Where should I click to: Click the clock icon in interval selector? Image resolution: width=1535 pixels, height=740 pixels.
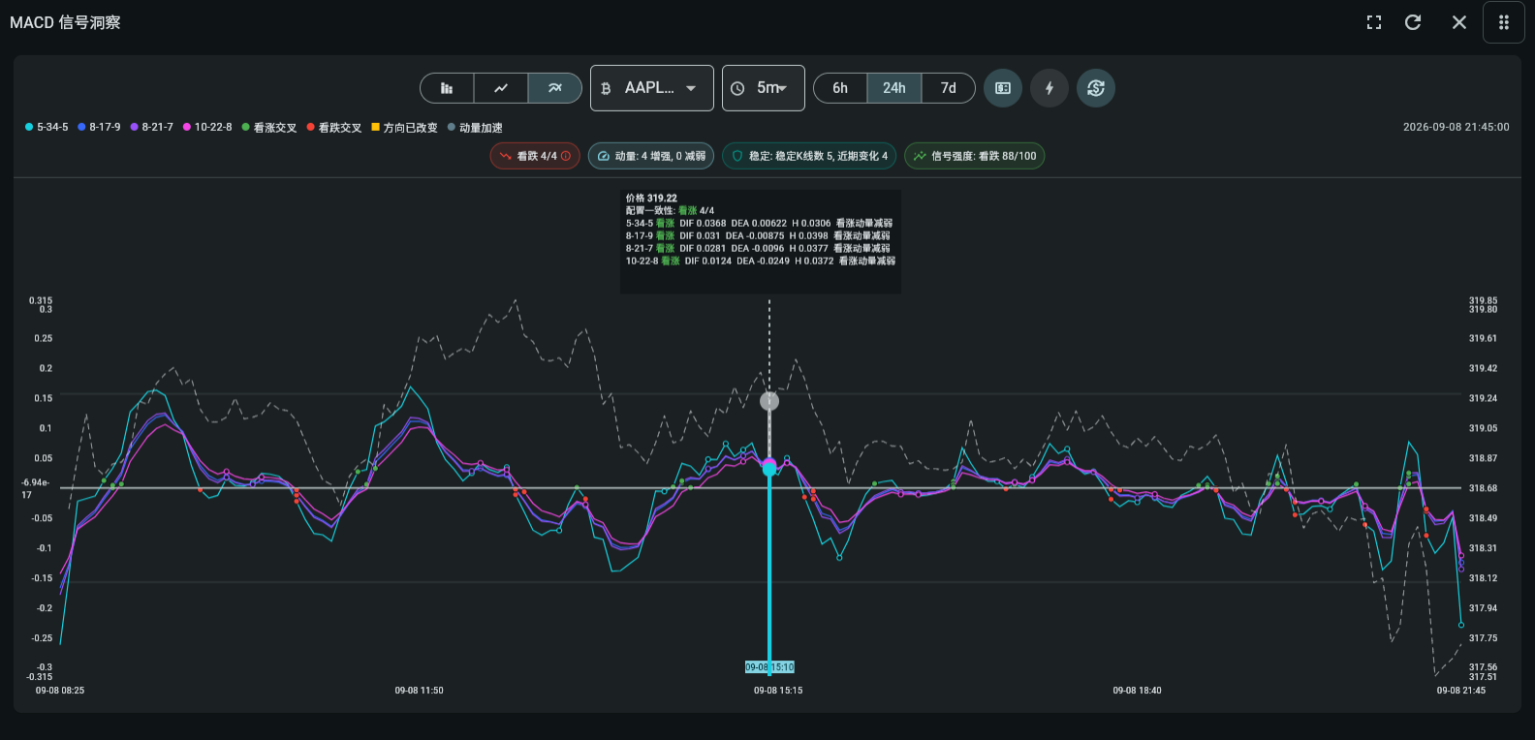737,88
